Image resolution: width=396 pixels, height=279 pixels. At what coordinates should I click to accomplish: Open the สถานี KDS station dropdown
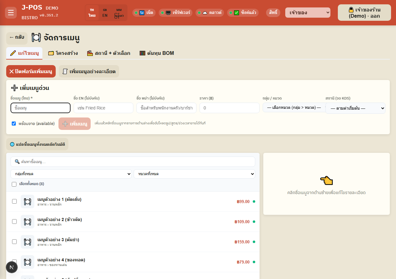point(355,108)
